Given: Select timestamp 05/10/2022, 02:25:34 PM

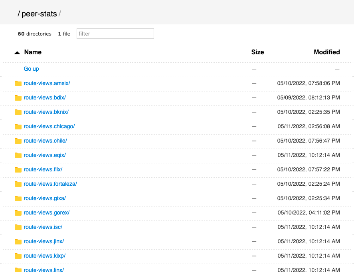Looking at the screenshot, I should click(309, 198).
